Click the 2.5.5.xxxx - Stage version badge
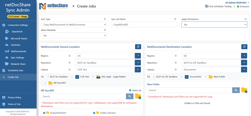Screen dimensions: 251x116 pyautogui.click(x=18, y=16)
